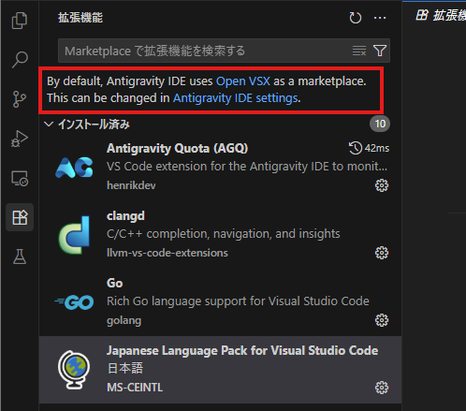Open the Search view in activity bar
The width and height of the screenshot is (466, 411).
coord(20,60)
